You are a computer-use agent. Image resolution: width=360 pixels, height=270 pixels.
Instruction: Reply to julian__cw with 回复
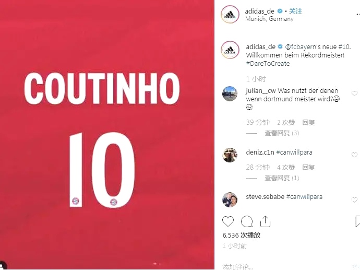308,122
